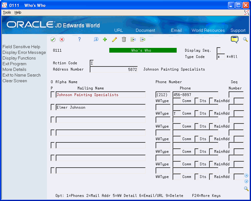Viewport: 251px width, 201px height.
Task: Click the Who's Who green title bar
Action: click(x=143, y=50)
